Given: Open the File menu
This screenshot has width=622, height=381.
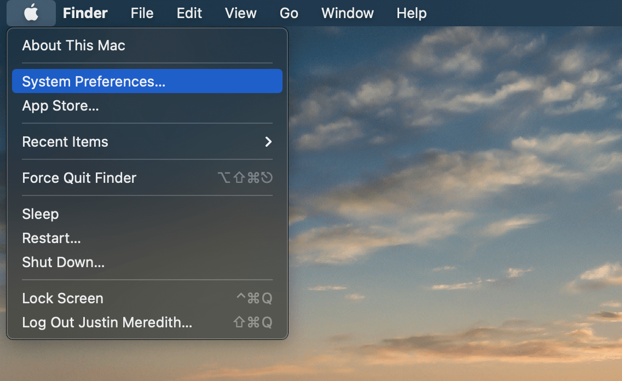Looking at the screenshot, I should 141,13.
